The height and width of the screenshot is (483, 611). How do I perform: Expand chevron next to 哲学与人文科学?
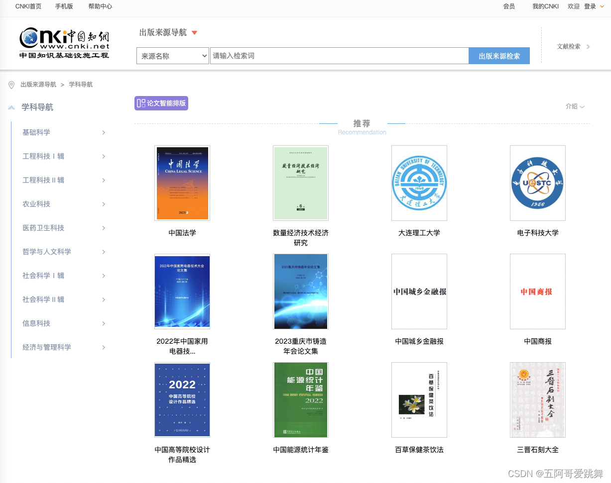tap(104, 252)
